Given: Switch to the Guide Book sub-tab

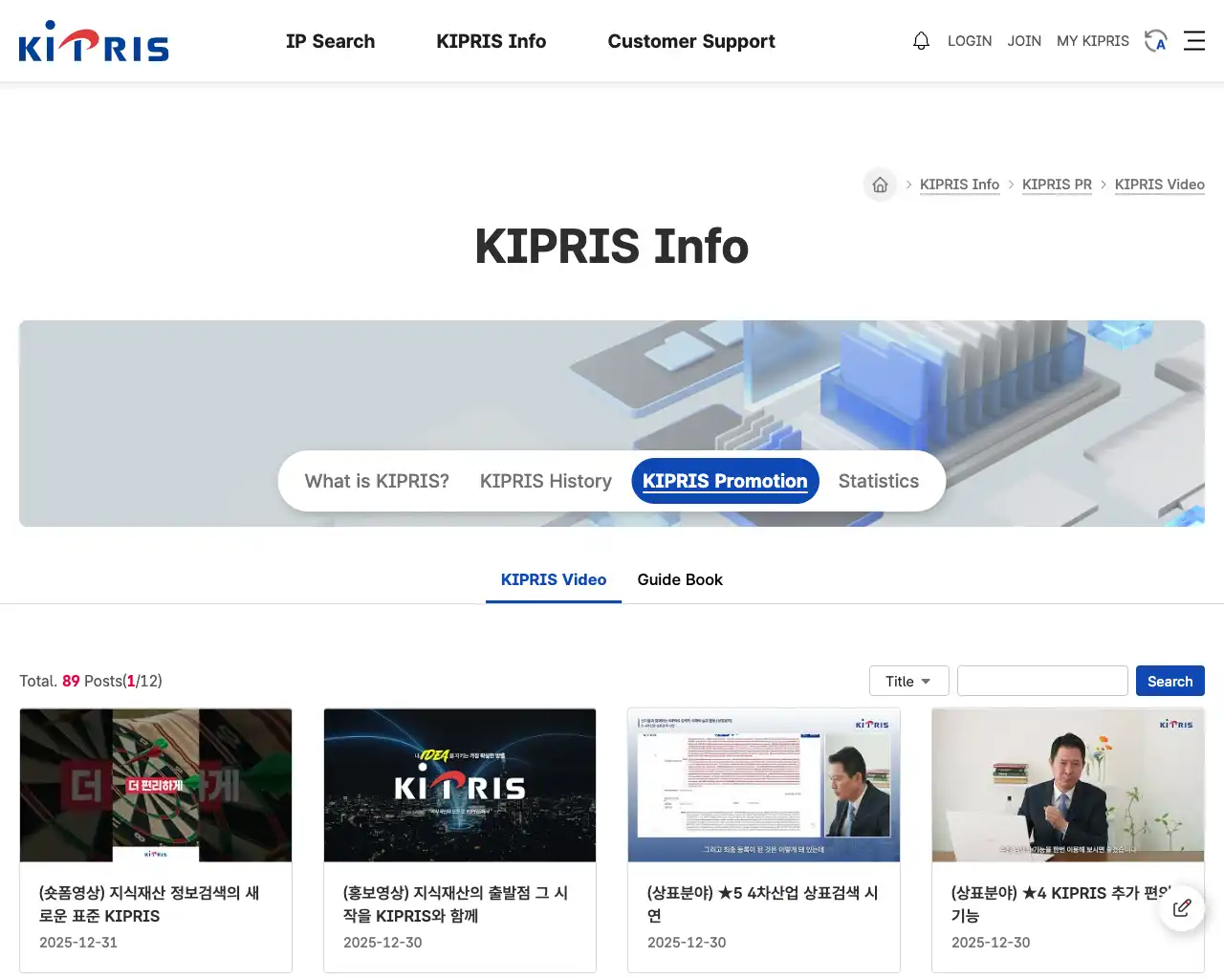Looking at the screenshot, I should 680,579.
